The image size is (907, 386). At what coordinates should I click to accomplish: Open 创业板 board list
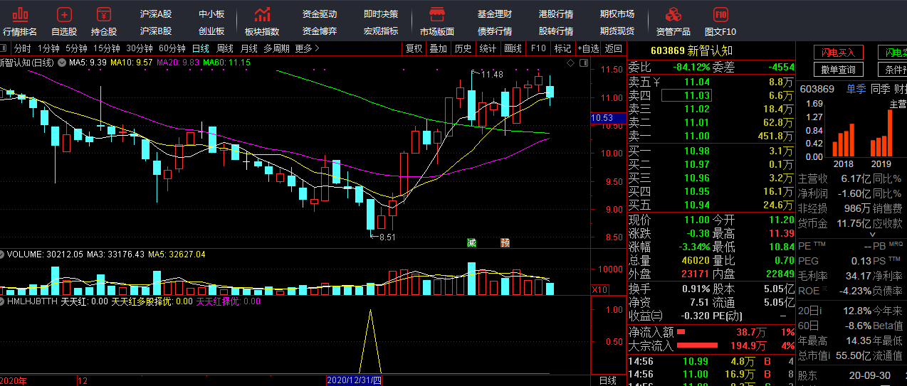[211, 31]
